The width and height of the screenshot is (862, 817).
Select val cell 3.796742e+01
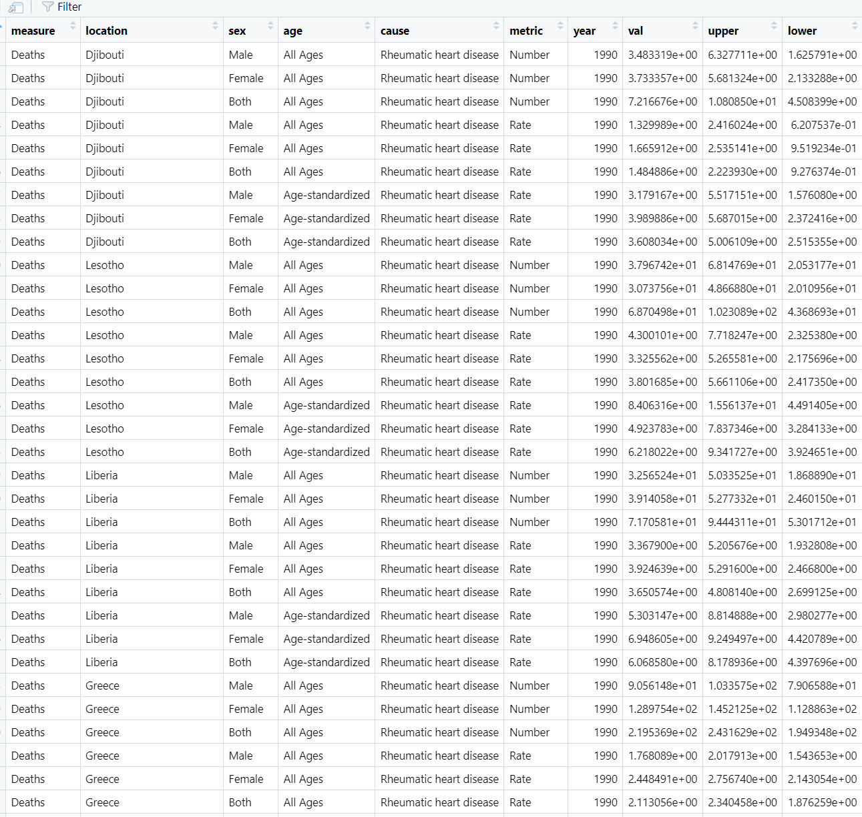[662, 265]
